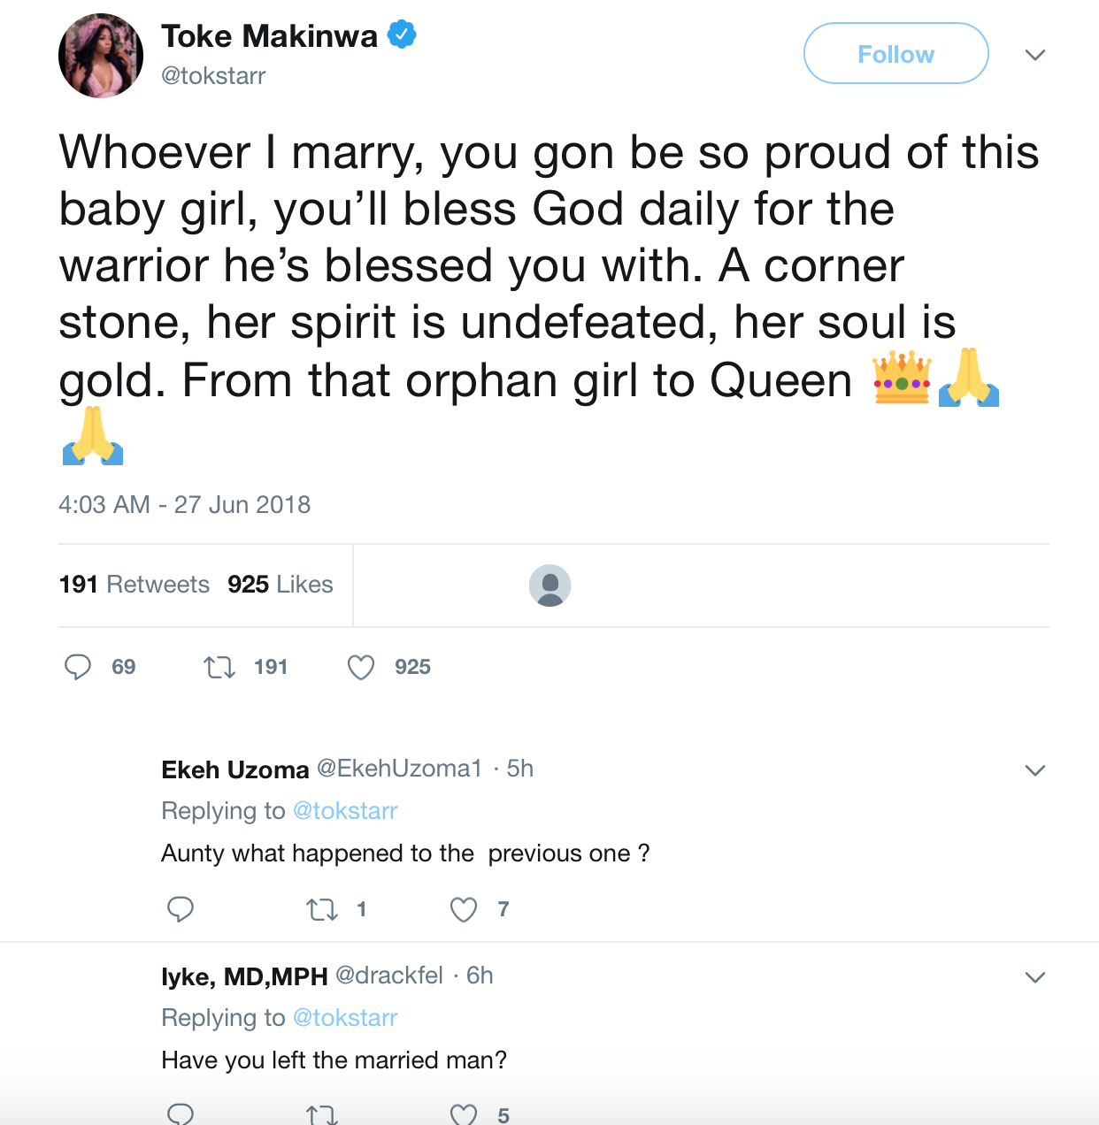Reply to Iyke, MD,MPH's comment

181,1114
